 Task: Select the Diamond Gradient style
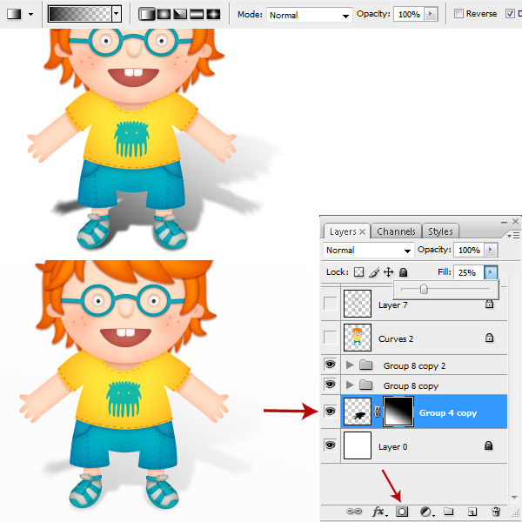click(213, 14)
